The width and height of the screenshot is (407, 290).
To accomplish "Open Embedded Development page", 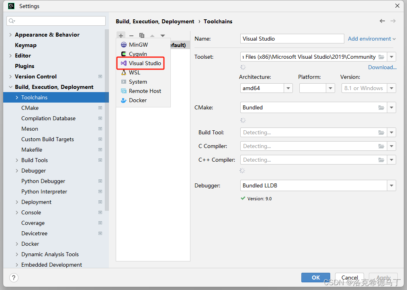I will click(52, 265).
